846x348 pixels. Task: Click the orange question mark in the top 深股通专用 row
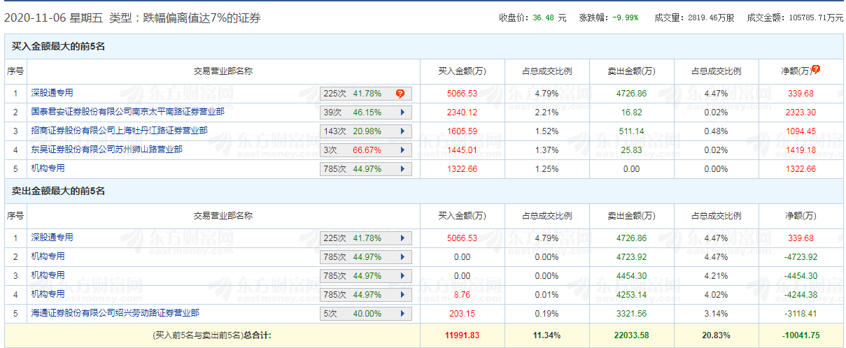(400, 93)
